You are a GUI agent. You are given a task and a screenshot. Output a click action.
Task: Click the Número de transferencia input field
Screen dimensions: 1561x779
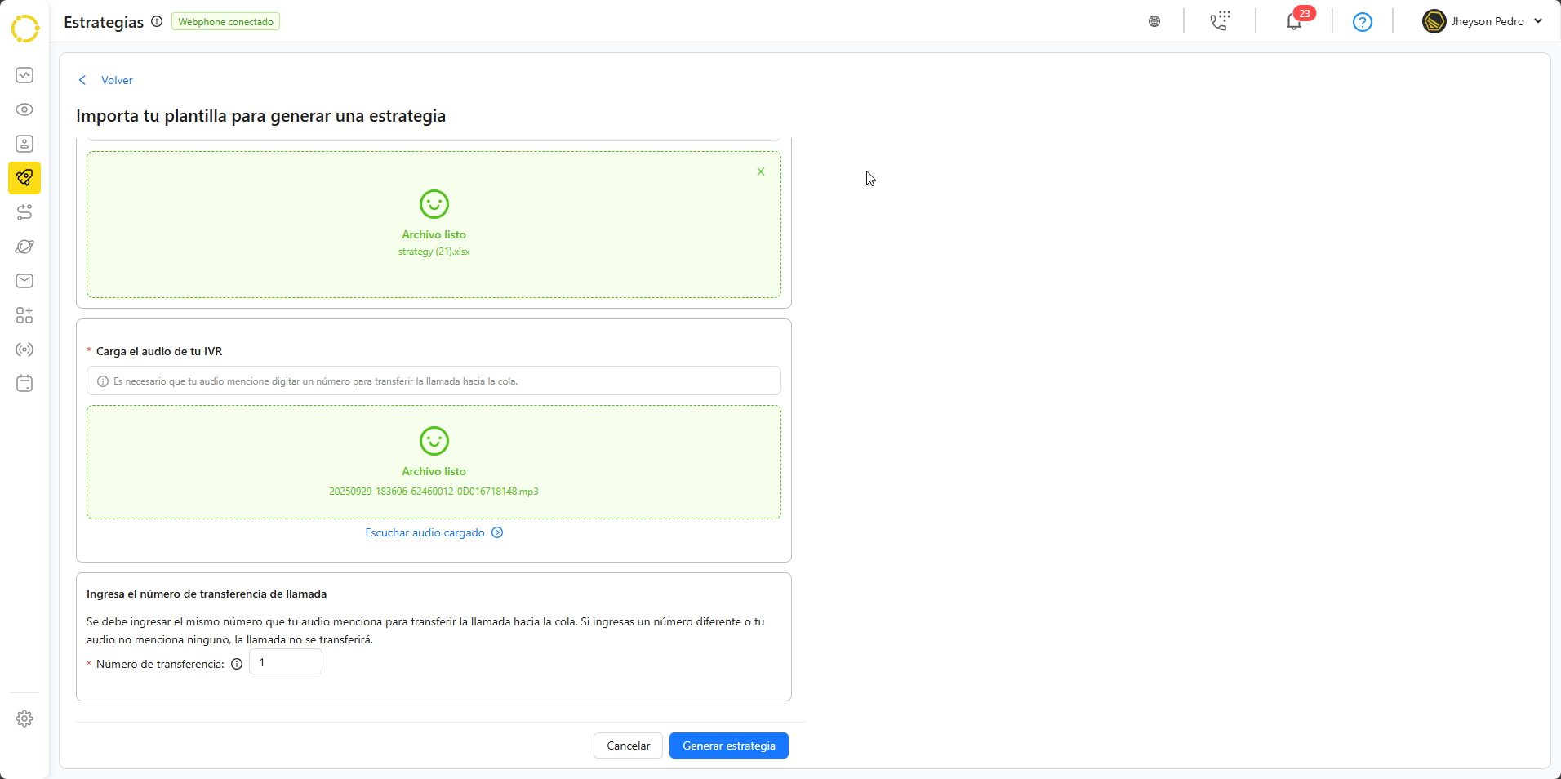286,662
